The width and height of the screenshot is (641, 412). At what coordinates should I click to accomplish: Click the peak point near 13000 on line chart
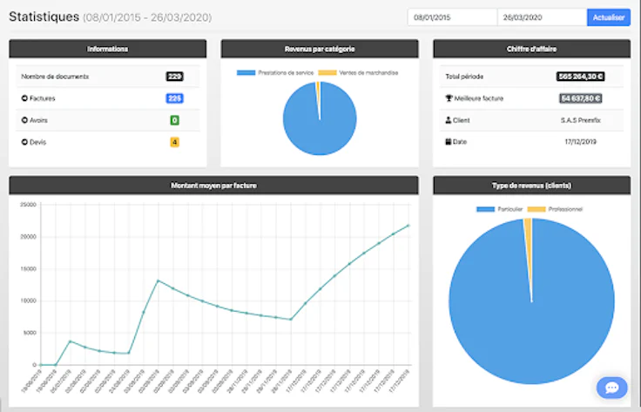pos(159,280)
